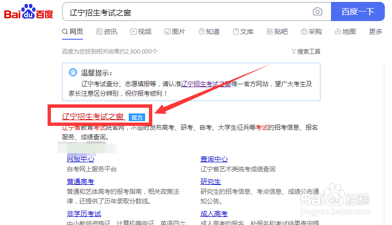Open the 查询中心 sublink
This screenshot has height=225, width=392.
click(214, 159)
